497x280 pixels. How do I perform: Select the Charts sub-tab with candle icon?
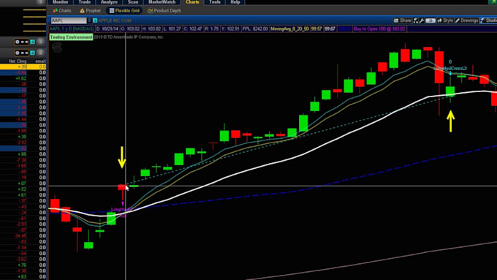[62, 10]
